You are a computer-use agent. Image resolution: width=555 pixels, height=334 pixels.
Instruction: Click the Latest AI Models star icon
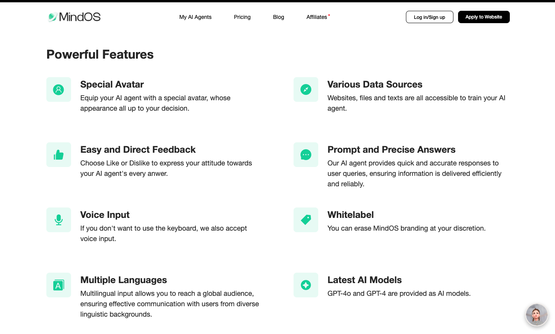click(306, 285)
